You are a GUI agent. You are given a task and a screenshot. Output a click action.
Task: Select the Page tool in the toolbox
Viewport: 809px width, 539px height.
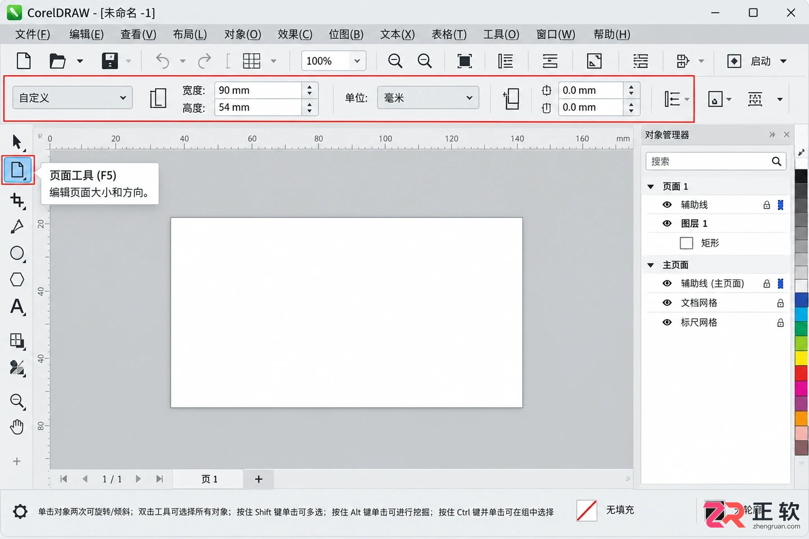[x=18, y=170]
